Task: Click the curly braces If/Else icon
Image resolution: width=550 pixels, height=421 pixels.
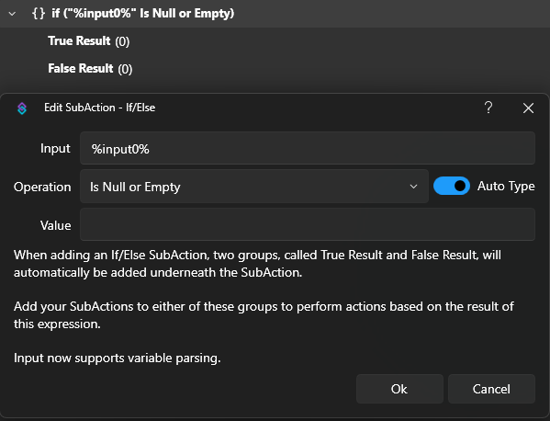Action: [x=39, y=14]
